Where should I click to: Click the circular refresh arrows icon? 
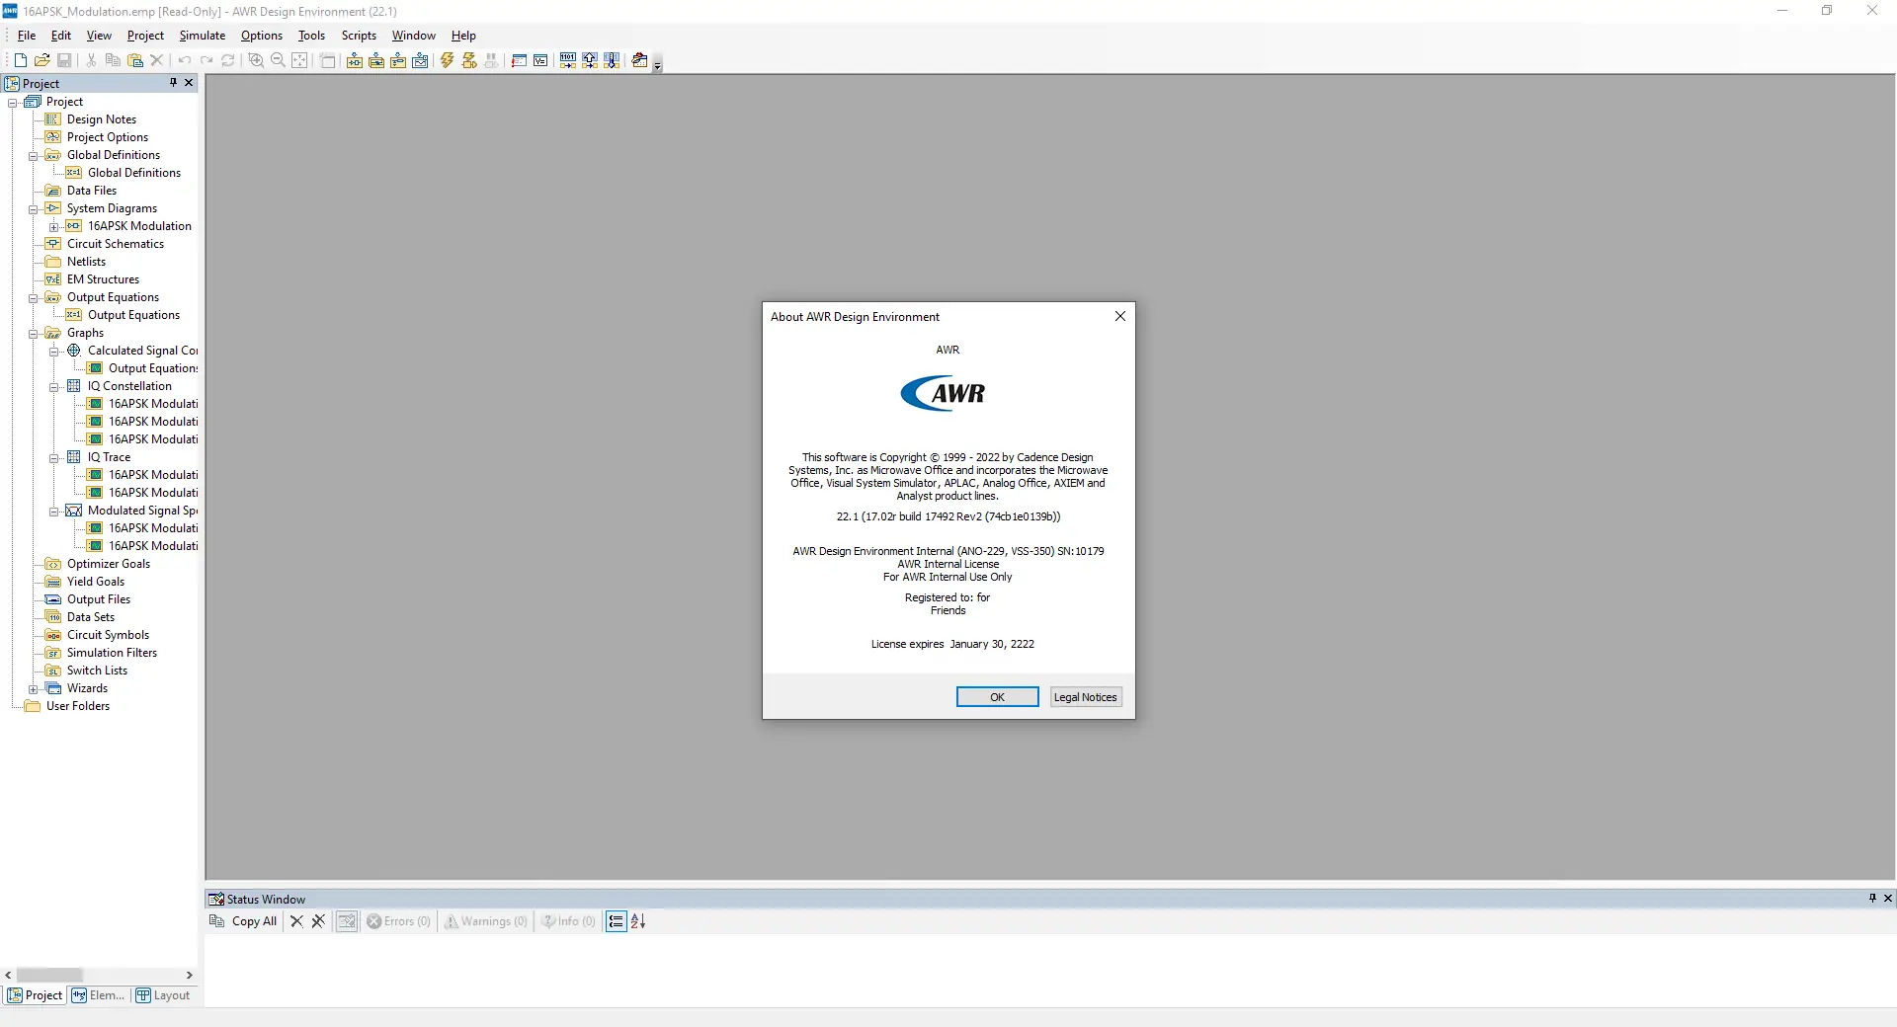[228, 60]
